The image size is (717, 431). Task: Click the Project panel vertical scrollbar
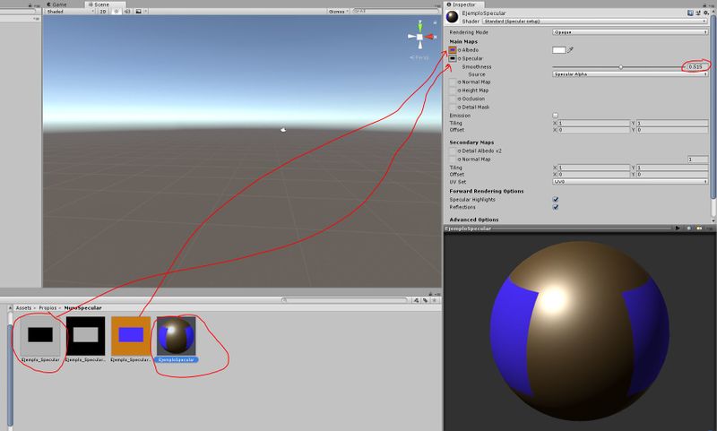pyautogui.click(x=10, y=375)
